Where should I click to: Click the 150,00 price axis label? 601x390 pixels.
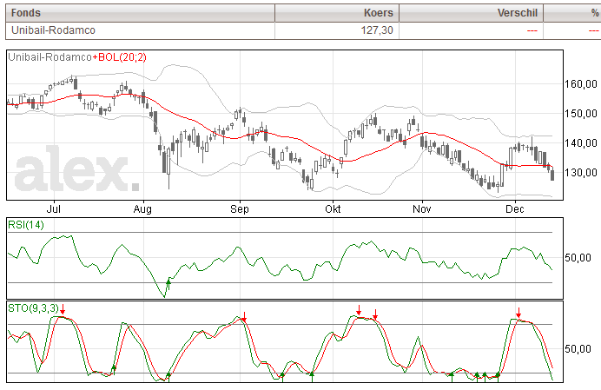click(581, 114)
